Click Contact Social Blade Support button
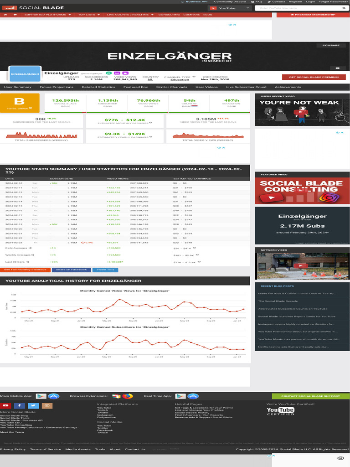The image size is (350, 467). click(310, 396)
